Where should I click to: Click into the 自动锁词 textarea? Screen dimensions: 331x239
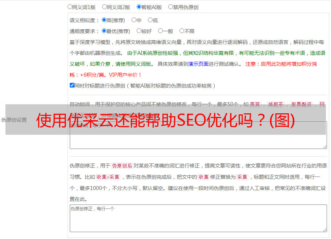(198, 135)
